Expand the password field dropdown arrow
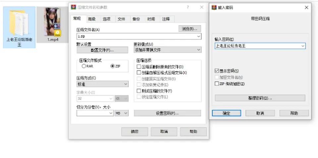The image size is (318, 158). pyautogui.click(x=303, y=46)
